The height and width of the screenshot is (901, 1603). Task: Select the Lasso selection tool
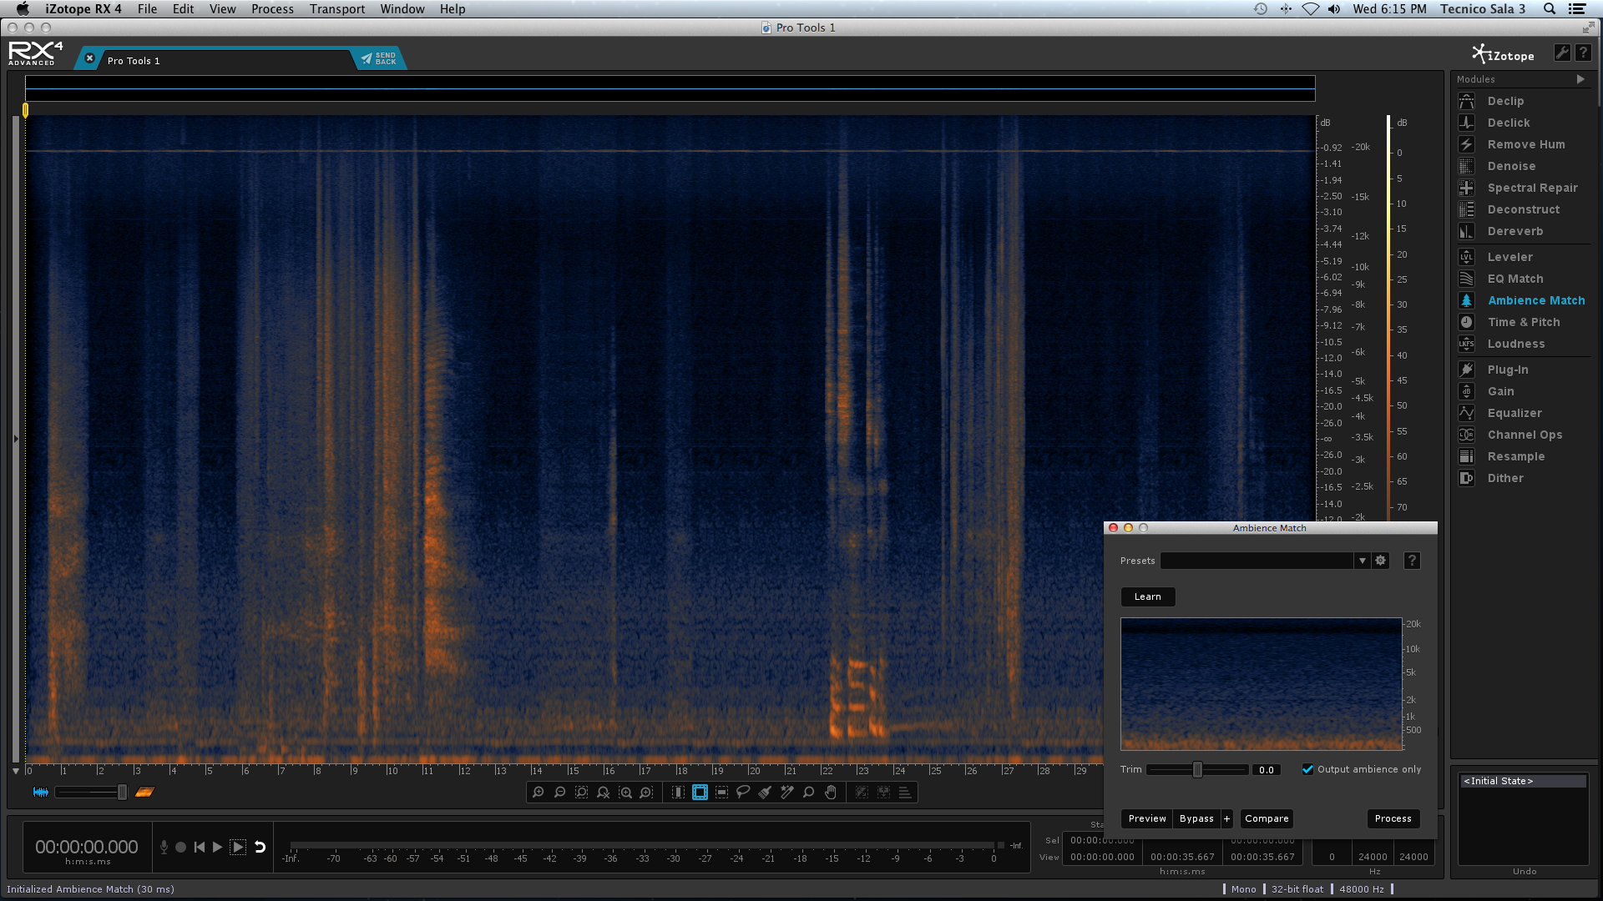pyautogui.click(x=743, y=793)
